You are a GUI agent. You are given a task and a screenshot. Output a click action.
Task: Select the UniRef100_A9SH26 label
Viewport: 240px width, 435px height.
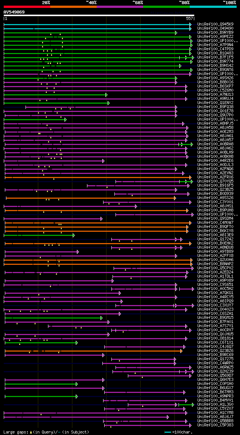215,78
